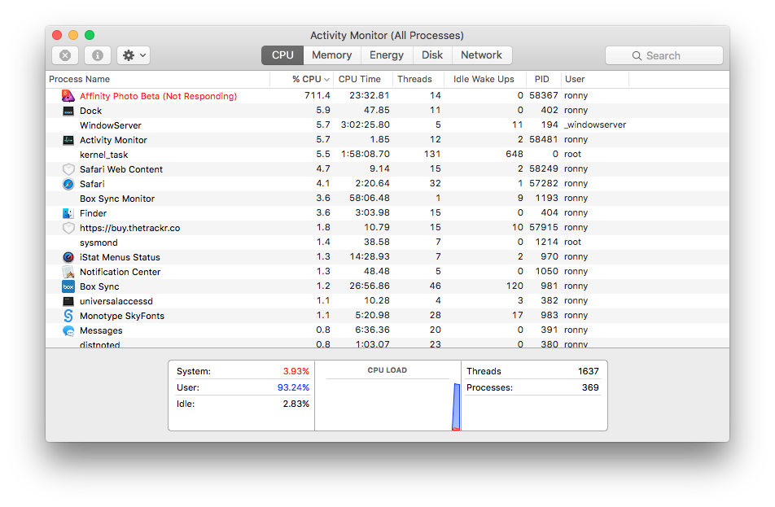Viewport: 775px width, 507px height.
Task: Click the green zoom window button
Action: click(90, 35)
